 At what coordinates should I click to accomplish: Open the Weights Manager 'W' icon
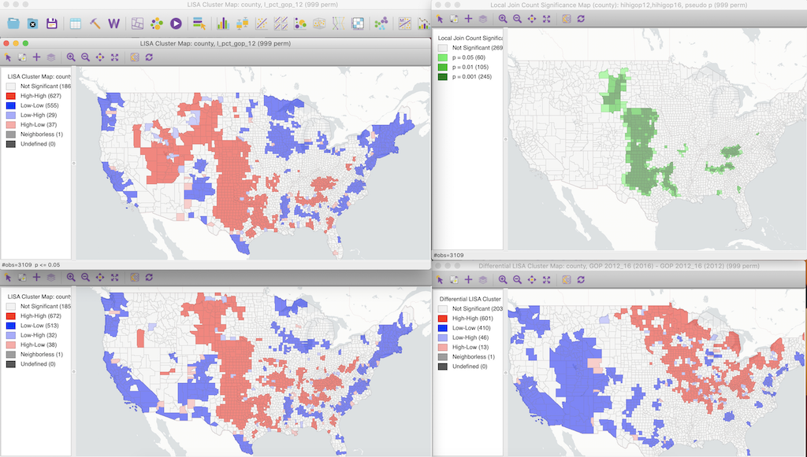[x=113, y=24]
